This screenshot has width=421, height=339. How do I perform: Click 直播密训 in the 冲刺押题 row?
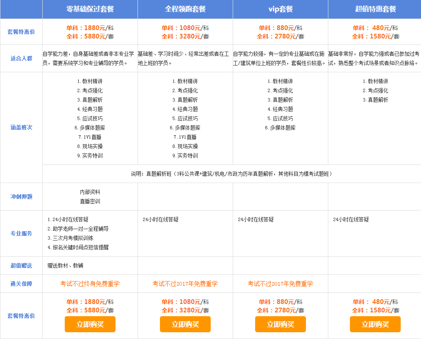click(x=90, y=202)
